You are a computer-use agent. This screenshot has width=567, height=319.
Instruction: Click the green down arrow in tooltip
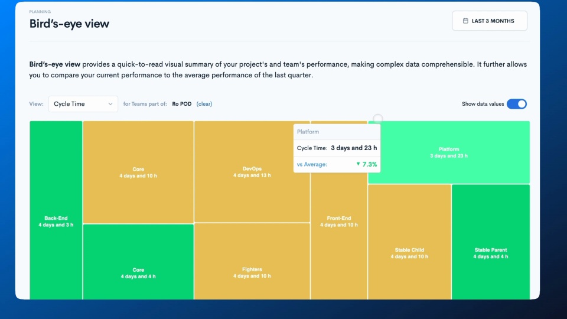pyautogui.click(x=358, y=164)
